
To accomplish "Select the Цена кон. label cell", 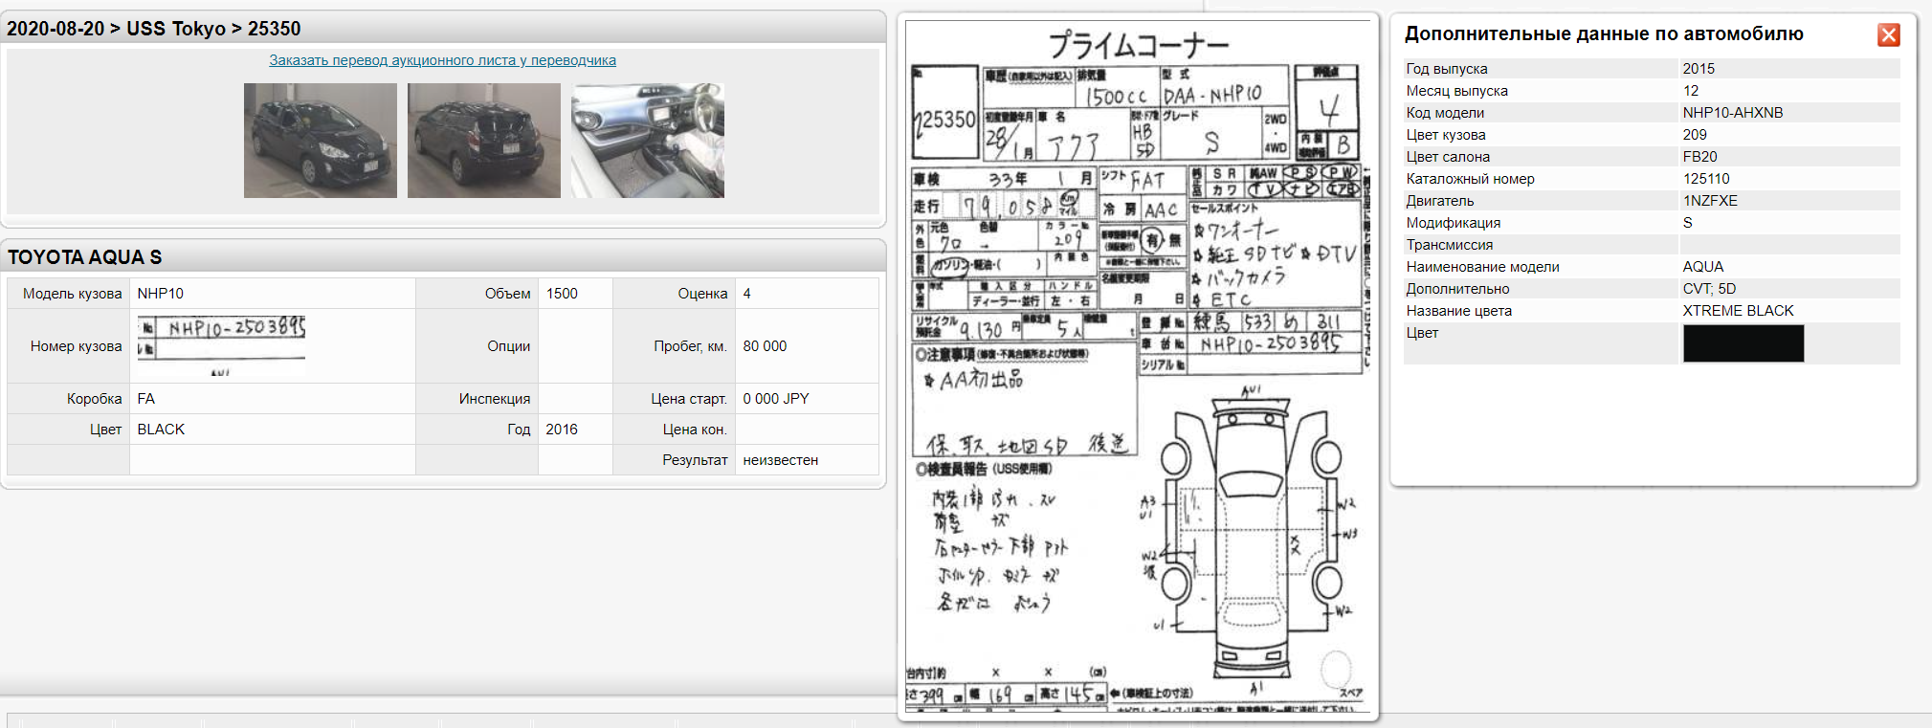I will pos(674,430).
